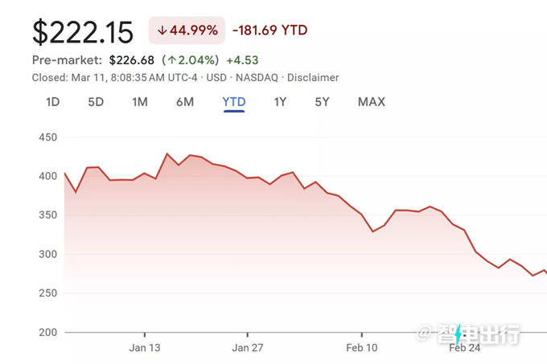The width and height of the screenshot is (547, 364).
Task: Click the 44.99% decline badge
Action: click(187, 31)
